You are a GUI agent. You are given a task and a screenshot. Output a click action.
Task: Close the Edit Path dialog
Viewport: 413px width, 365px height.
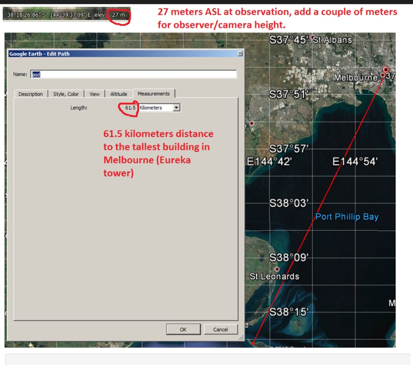(240, 54)
